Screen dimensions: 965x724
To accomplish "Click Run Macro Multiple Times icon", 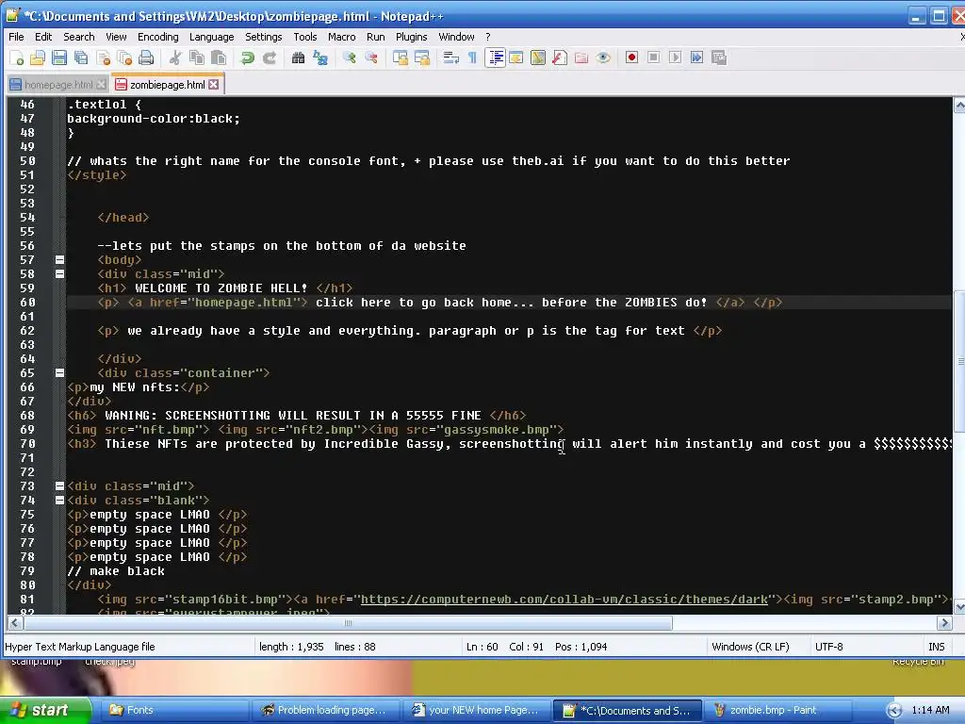I will tap(696, 58).
